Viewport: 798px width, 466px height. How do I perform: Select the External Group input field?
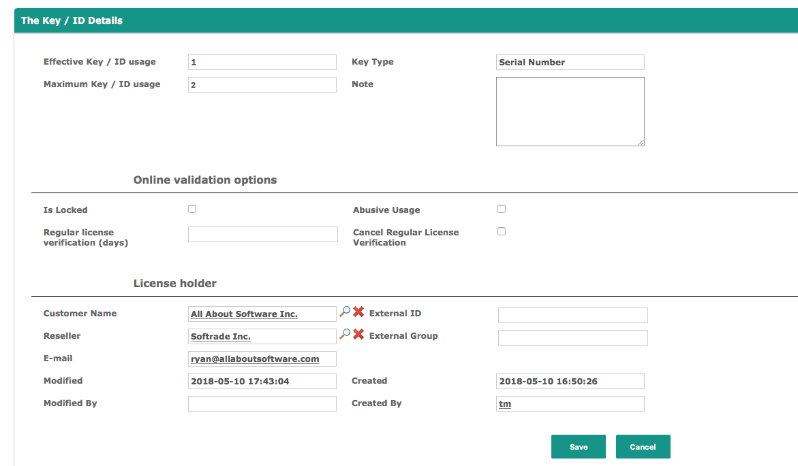pyautogui.click(x=572, y=338)
